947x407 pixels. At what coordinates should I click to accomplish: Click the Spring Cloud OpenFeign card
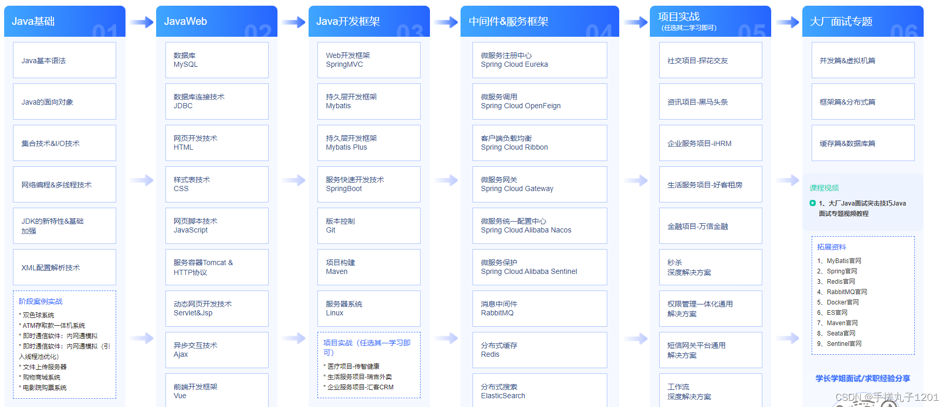pos(540,101)
